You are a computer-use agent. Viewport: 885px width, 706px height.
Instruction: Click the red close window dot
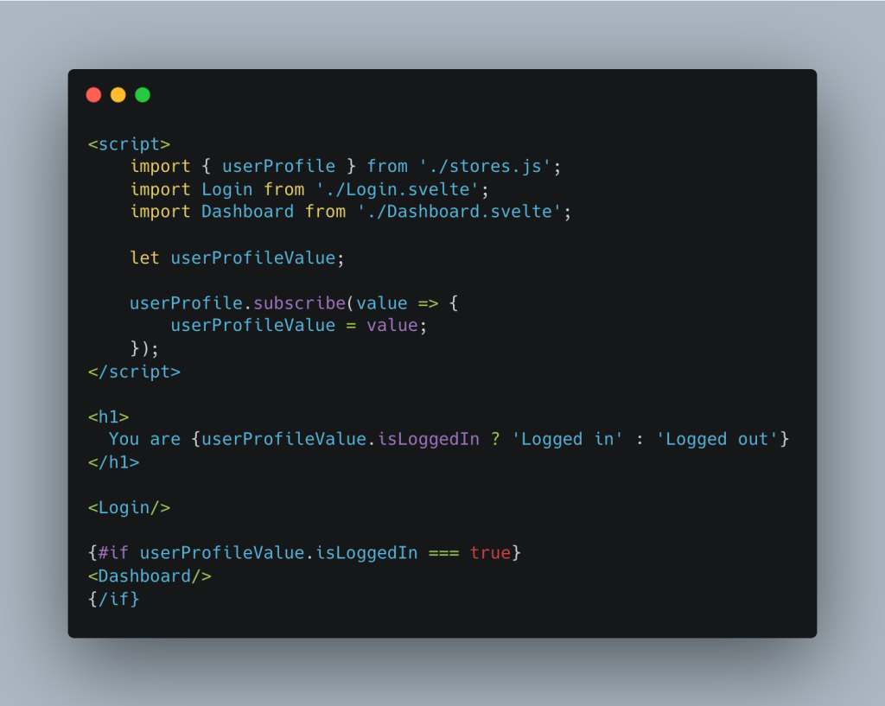click(93, 95)
